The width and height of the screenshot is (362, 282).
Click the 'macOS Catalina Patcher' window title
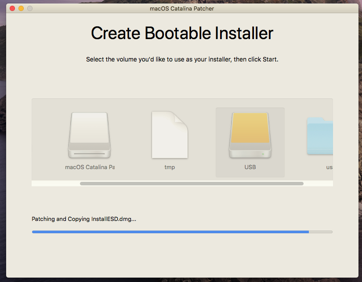tap(182, 8)
